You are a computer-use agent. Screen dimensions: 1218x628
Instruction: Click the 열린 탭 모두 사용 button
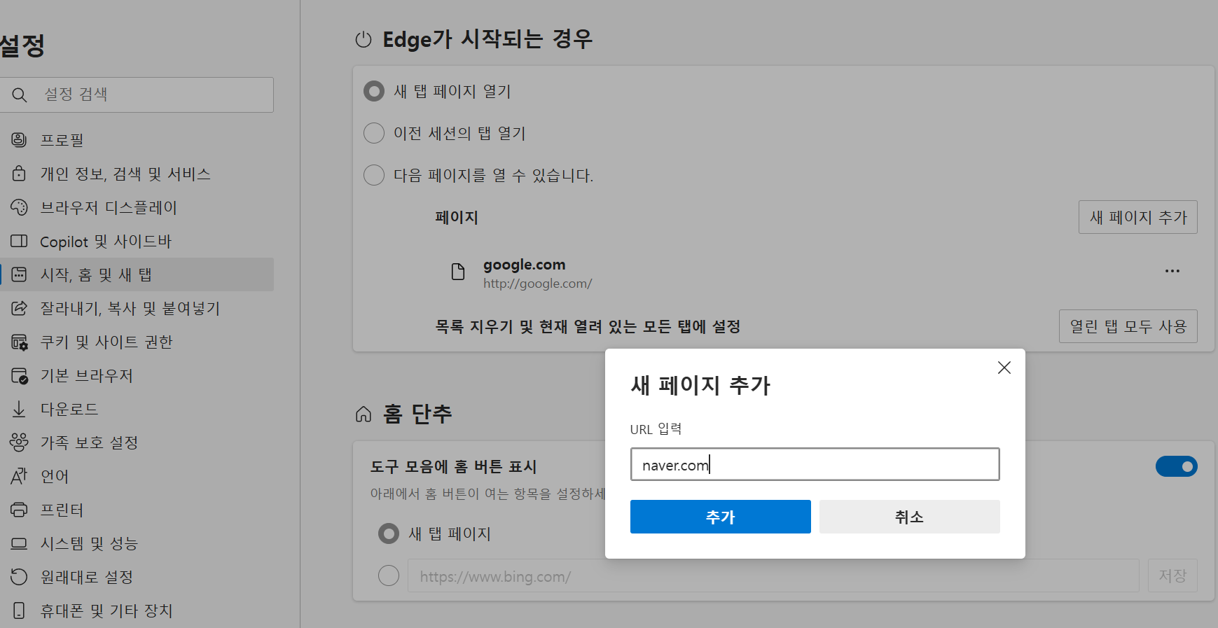(x=1128, y=326)
